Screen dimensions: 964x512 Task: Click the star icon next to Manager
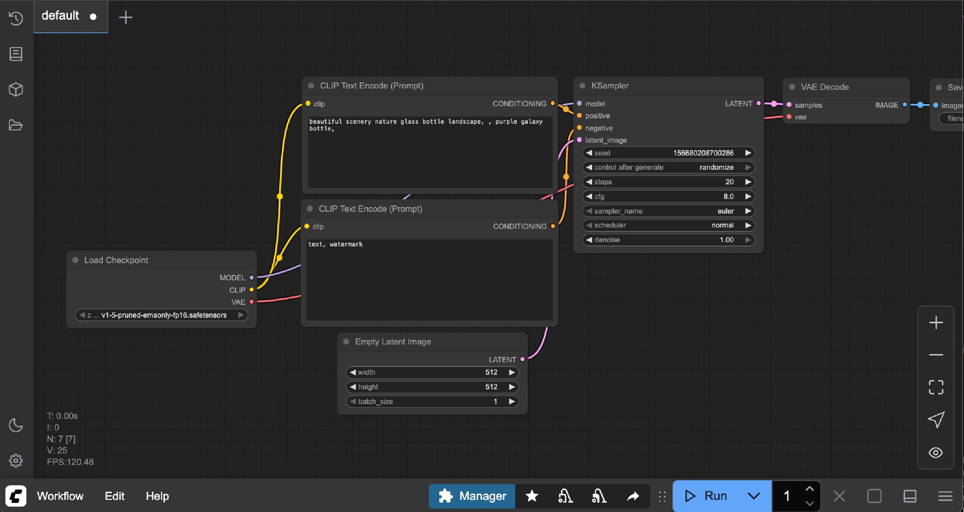[x=532, y=496]
